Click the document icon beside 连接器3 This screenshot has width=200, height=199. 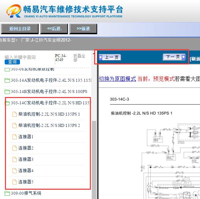click(x=15, y=159)
